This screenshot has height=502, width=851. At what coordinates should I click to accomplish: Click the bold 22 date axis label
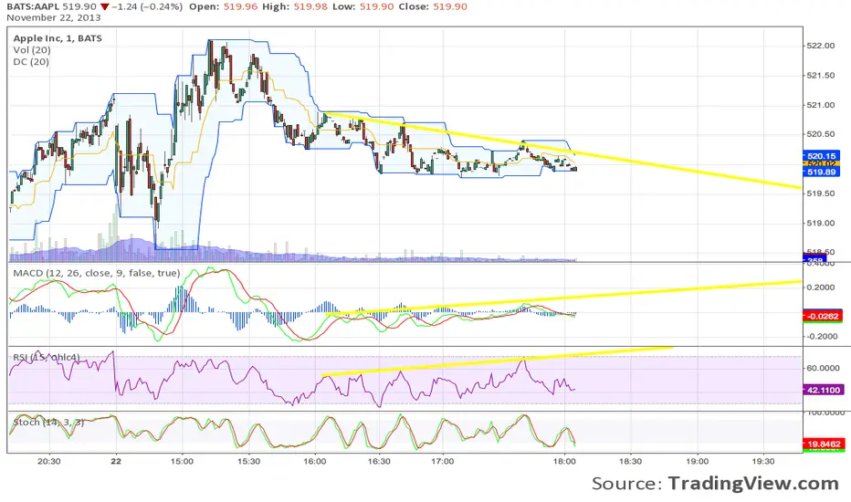116,461
